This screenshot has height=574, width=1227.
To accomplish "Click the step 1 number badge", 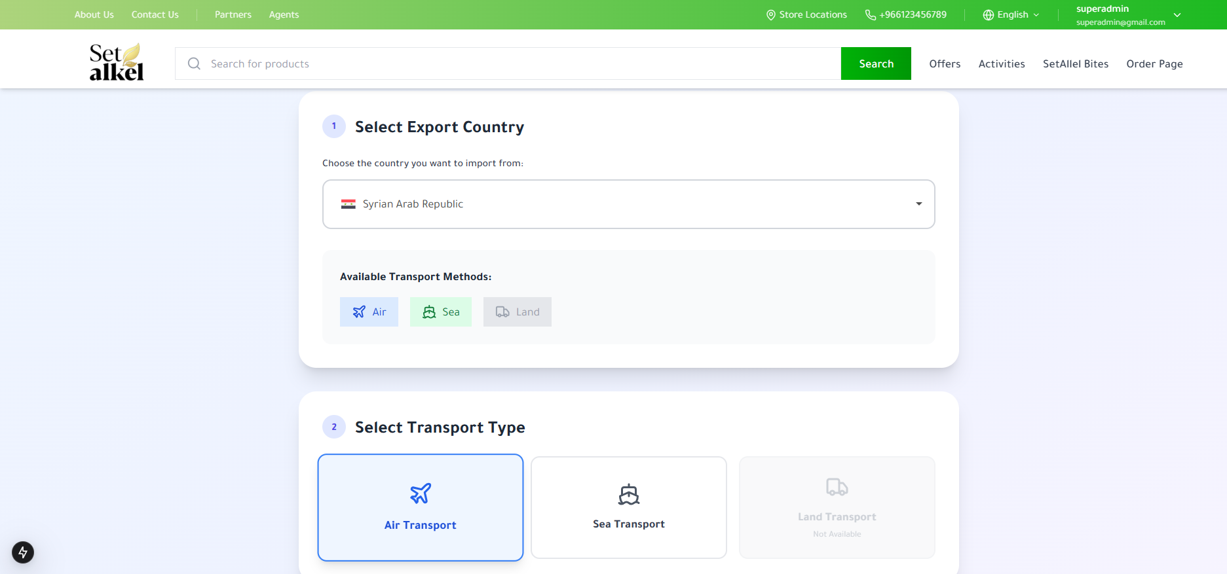I will click(334, 126).
